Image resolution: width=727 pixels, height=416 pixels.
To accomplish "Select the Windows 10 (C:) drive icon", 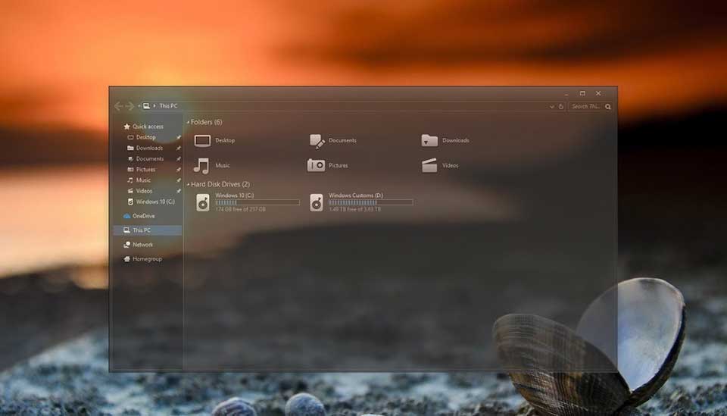I will point(203,202).
